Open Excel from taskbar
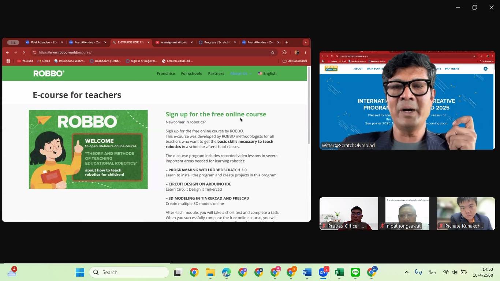Image resolution: width=500 pixels, height=281 pixels. [339, 272]
